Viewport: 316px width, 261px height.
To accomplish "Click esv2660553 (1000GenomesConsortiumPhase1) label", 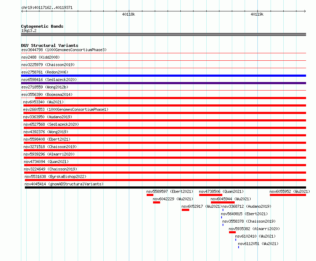I will 66,109.
